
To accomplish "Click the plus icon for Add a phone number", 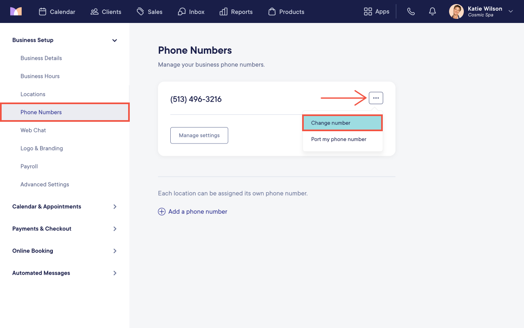I will [x=162, y=212].
